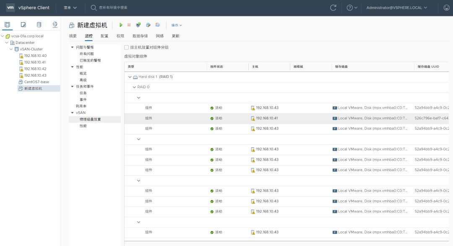Click the Edit VM settings toolbar icon
The height and width of the screenshot is (246, 453).
point(148,25)
